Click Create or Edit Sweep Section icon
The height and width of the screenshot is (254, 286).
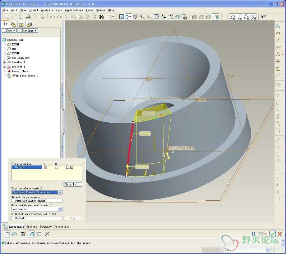tap(23, 234)
